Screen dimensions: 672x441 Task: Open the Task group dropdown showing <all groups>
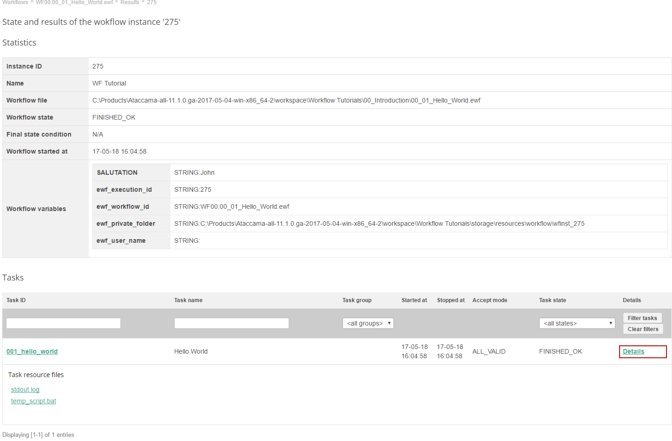(368, 323)
